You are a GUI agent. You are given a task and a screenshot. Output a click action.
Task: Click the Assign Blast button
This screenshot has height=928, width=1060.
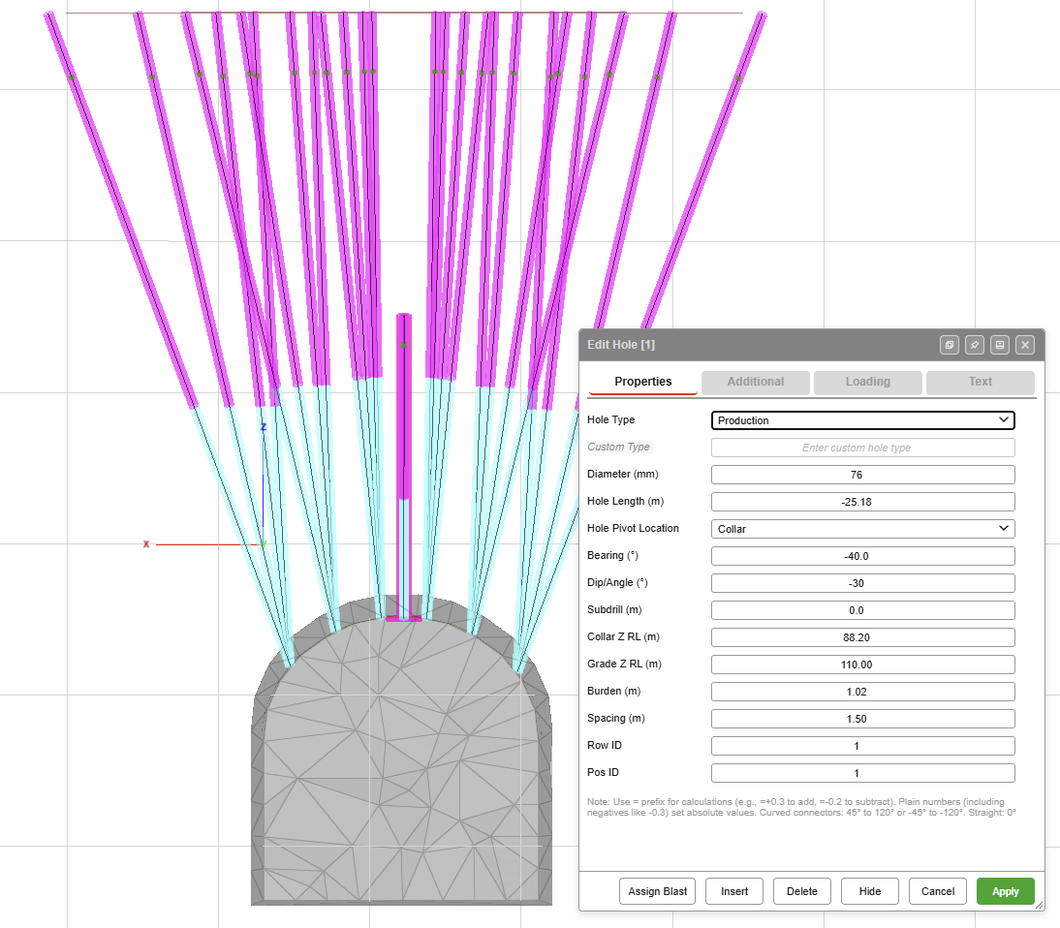(657, 891)
